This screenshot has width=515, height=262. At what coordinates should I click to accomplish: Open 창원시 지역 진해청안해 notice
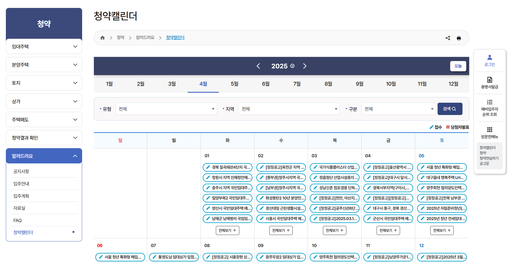point(228,178)
